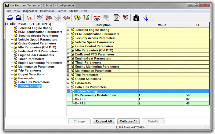Screen dimensions: 215x134
Task: Expand Maintenance Parameters table row
Action: (x=68, y=70)
